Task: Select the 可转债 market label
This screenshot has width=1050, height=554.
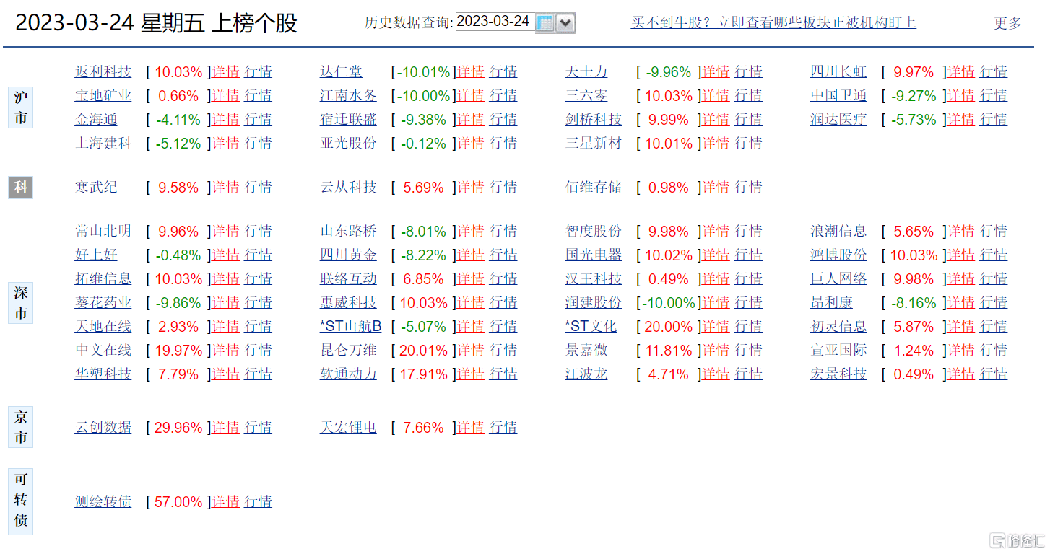Action: [x=21, y=501]
